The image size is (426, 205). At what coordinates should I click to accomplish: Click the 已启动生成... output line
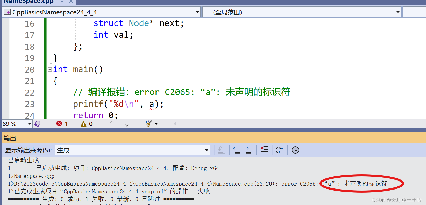(27, 160)
